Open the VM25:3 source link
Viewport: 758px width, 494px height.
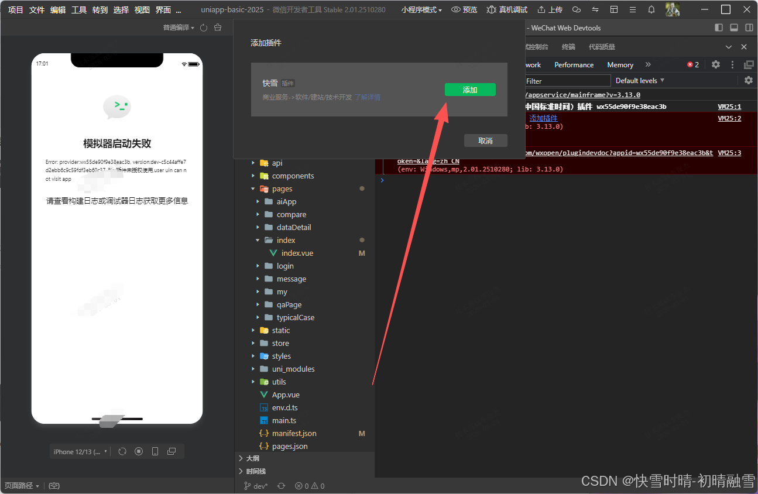[729, 153]
